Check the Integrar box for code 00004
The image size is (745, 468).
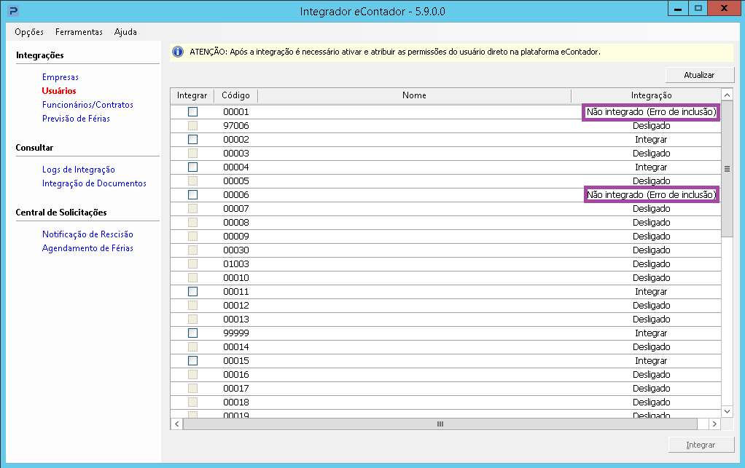tap(193, 167)
